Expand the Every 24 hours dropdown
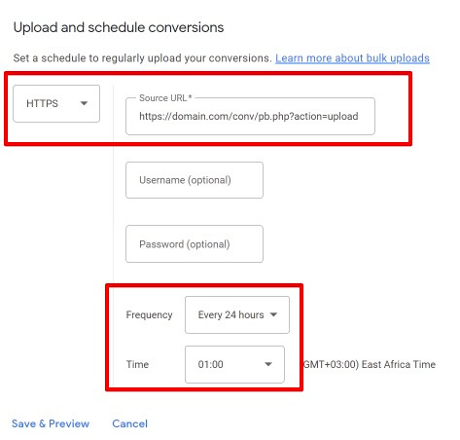Image resolution: width=460 pixels, height=440 pixels. (237, 314)
